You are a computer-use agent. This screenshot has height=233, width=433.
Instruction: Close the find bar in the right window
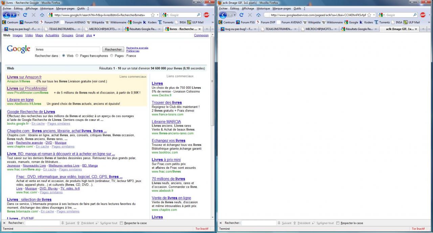point(221,223)
